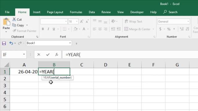Switch to the Formulas tab
The image size is (198, 111).
tap(76, 12)
